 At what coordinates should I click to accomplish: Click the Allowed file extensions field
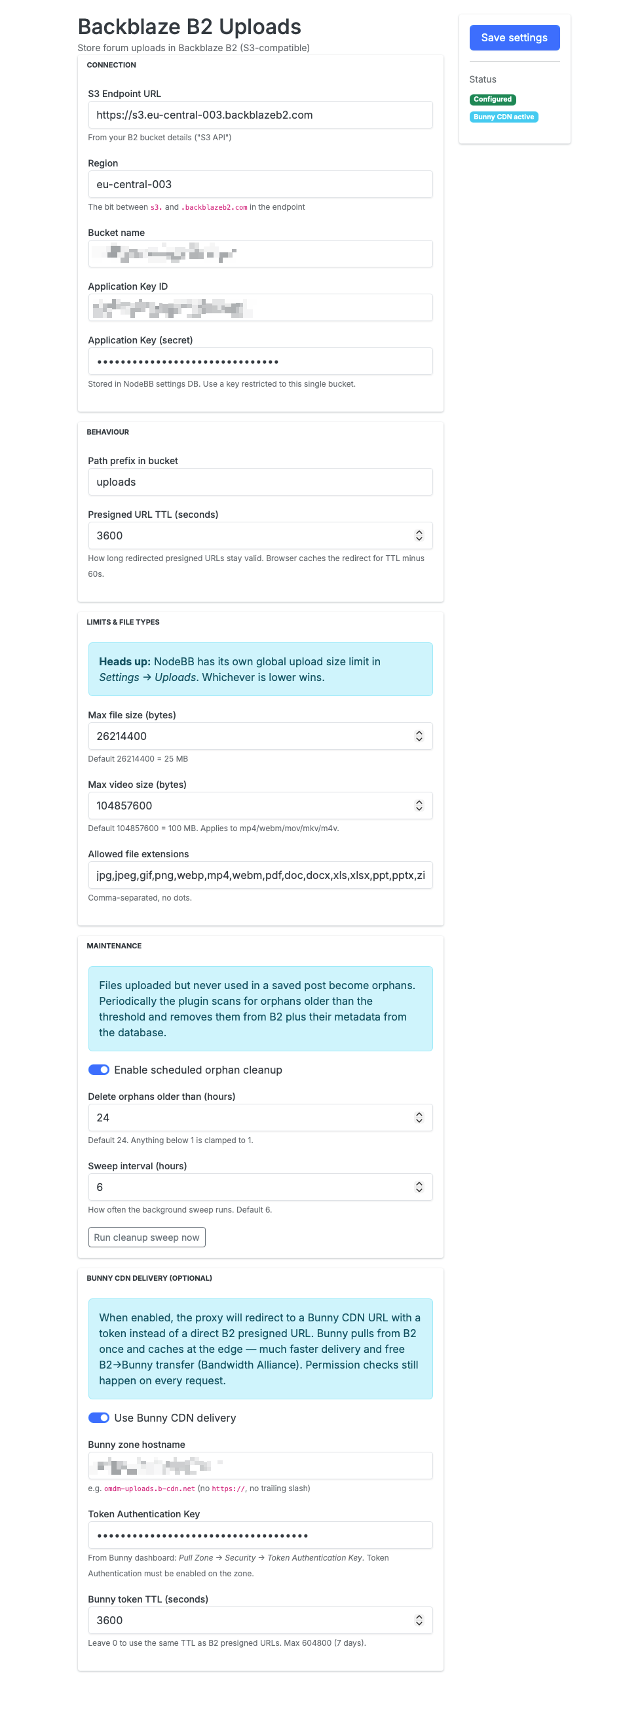[x=260, y=875]
